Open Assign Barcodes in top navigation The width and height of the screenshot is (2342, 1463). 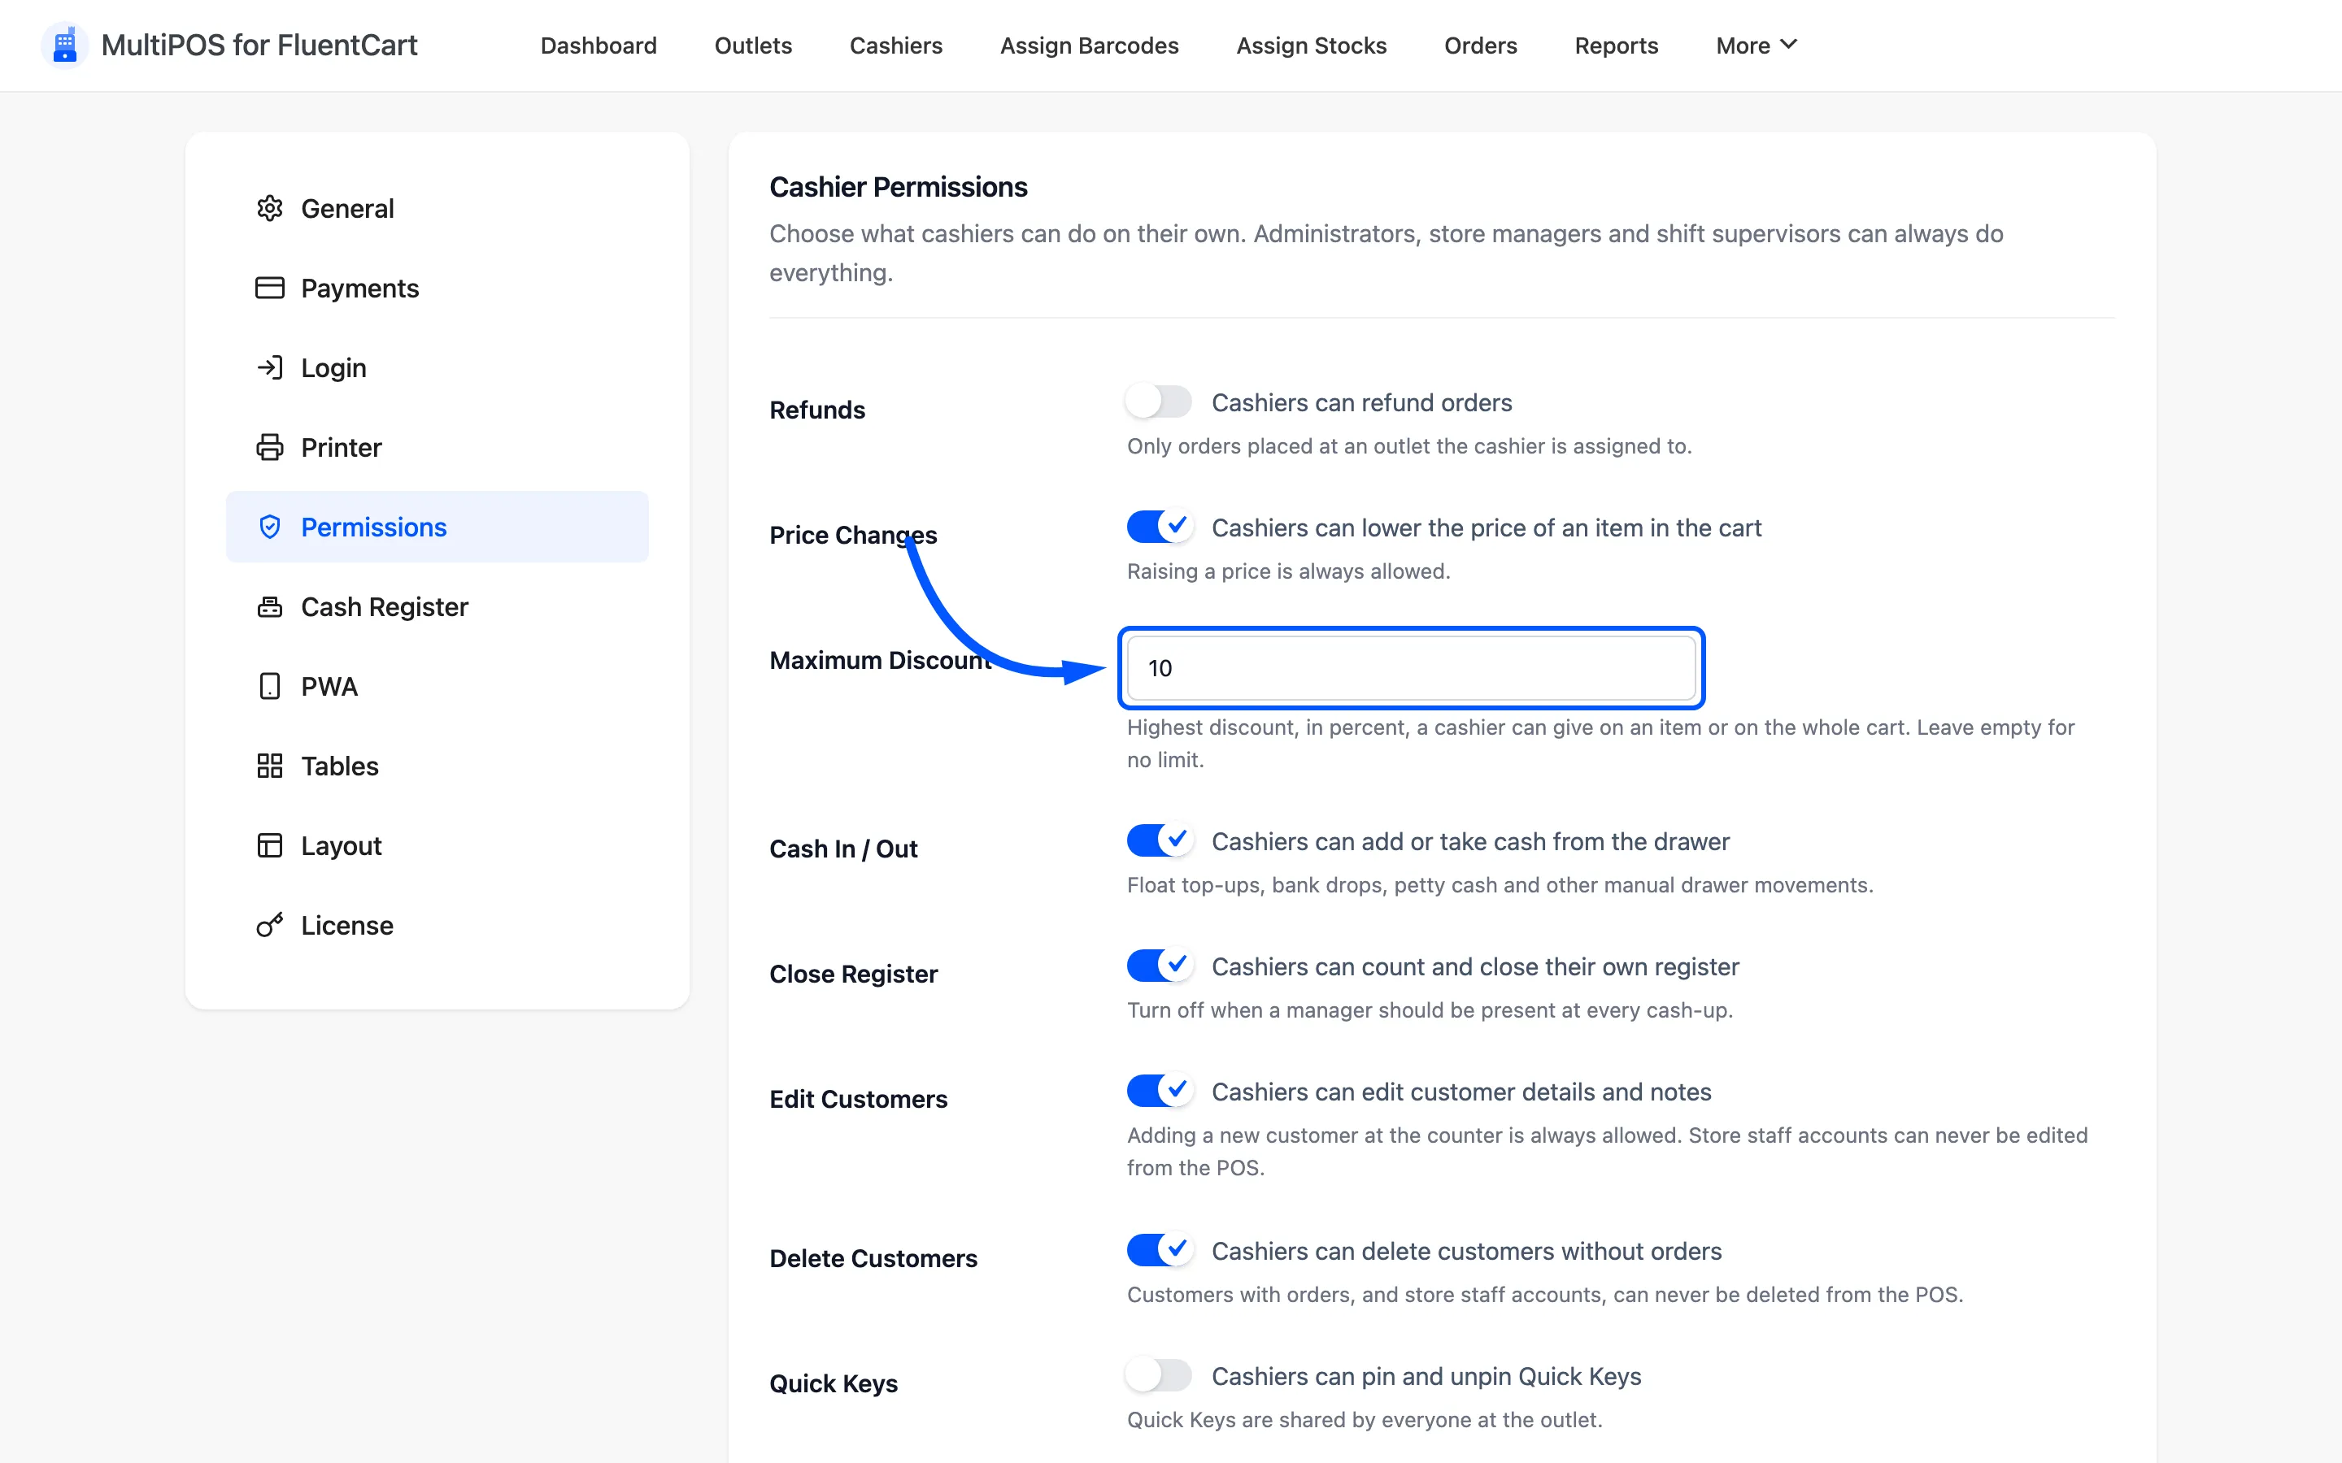(1089, 46)
